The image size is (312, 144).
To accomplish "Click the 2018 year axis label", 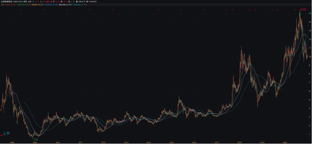I will click(240, 143).
